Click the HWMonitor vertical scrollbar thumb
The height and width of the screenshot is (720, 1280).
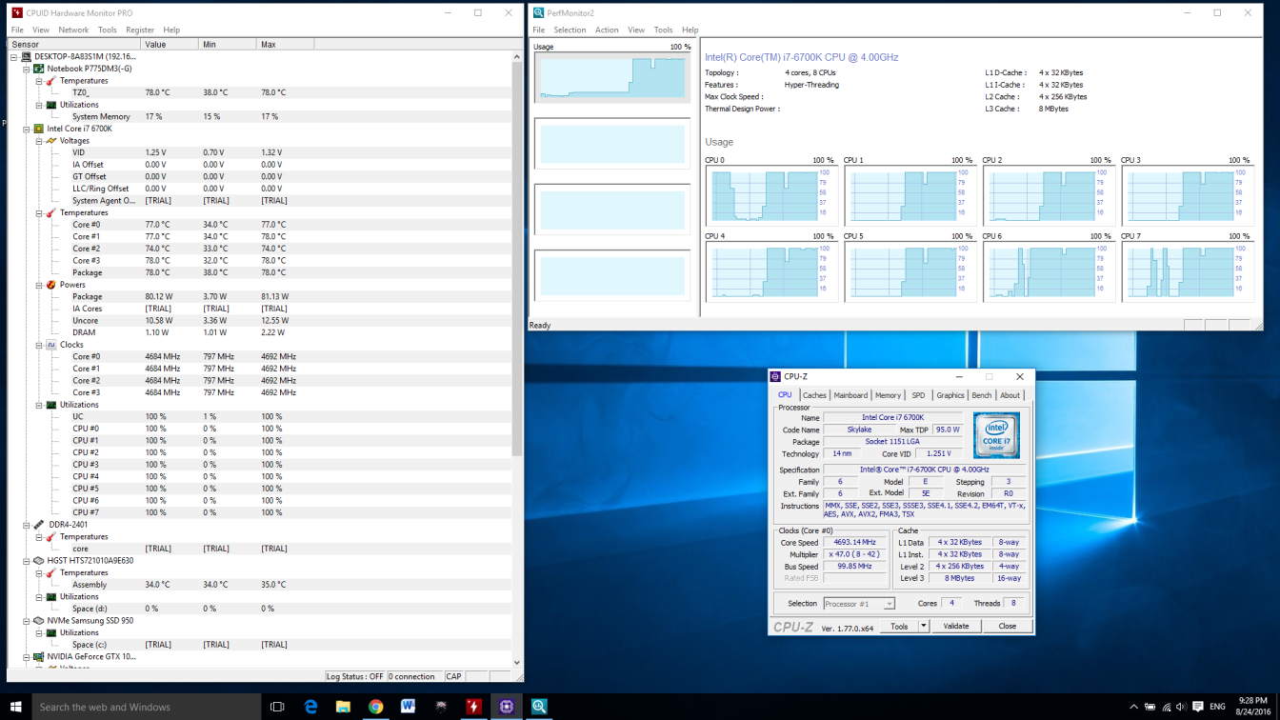(517, 259)
